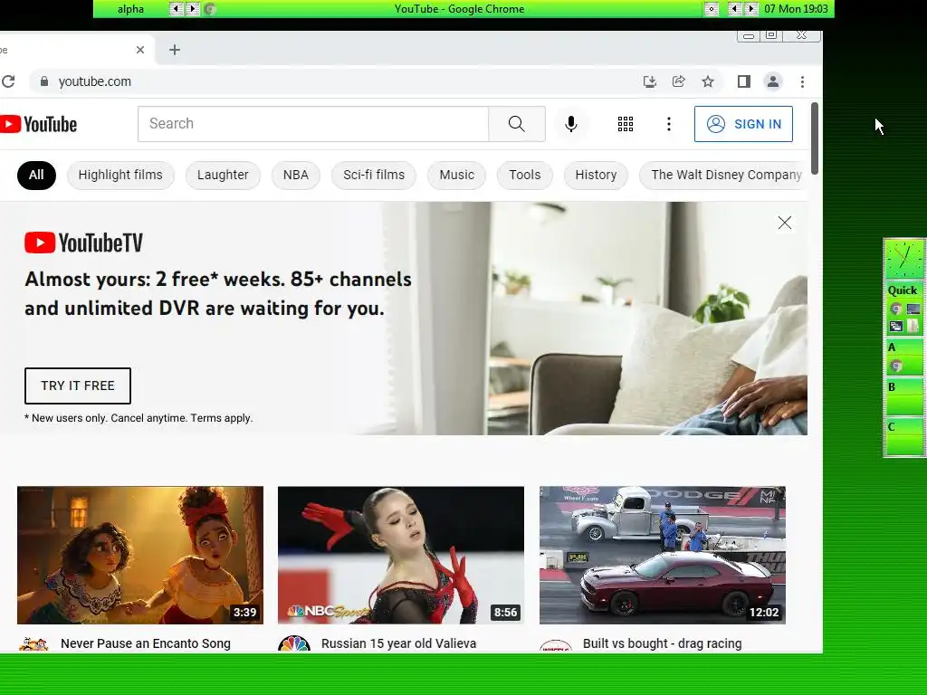Click Never Pause an Encanto Song title
Image resolution: width=927 pixels, height=695 pixels.
[146, 643]
